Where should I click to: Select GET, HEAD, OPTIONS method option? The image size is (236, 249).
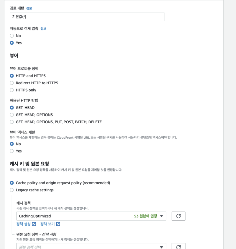click(x=12, y=115)
